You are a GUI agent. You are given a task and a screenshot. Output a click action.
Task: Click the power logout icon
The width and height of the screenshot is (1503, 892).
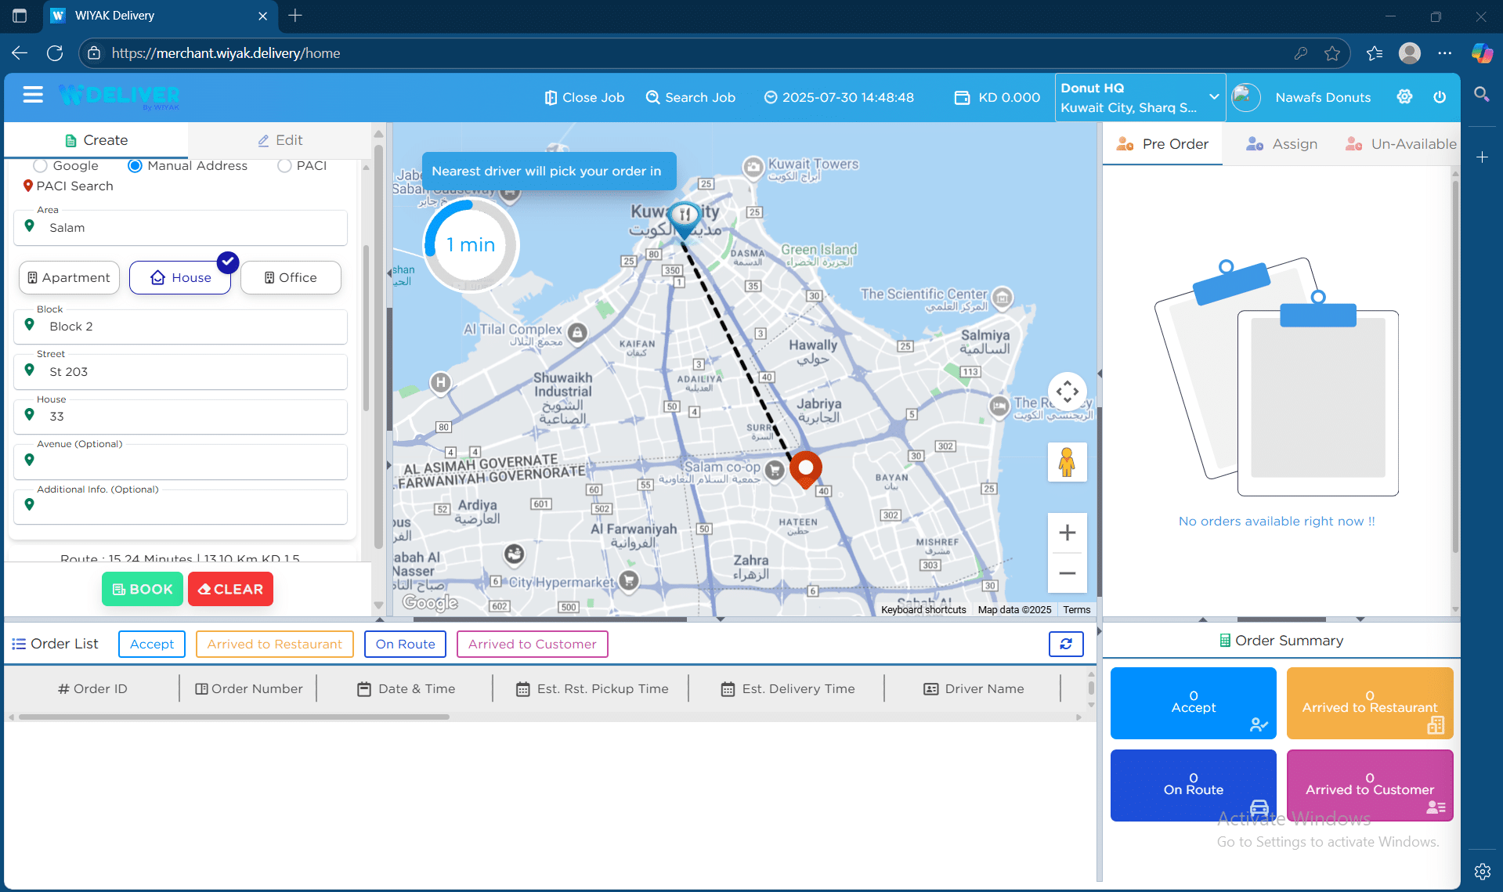tap(1440, 97)
